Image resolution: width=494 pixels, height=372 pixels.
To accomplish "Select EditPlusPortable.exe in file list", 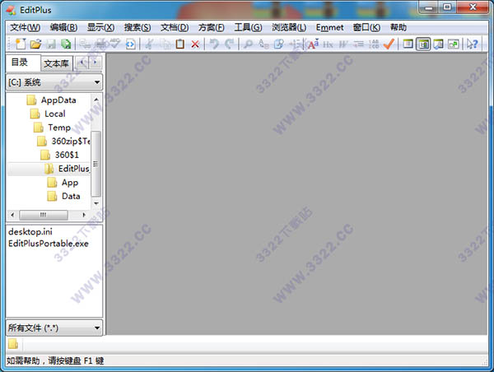I will click(x=49, y=244).
